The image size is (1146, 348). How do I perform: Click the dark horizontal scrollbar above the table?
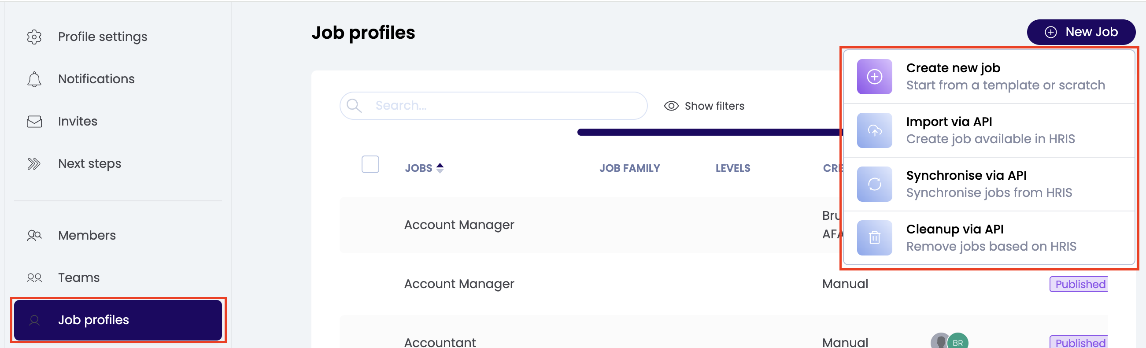pyautogui.click(x=709, y=132)
